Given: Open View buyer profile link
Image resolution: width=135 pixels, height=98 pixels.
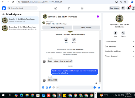Looking at the screenshot, I should pyautogui.click(x=78, y=49).
